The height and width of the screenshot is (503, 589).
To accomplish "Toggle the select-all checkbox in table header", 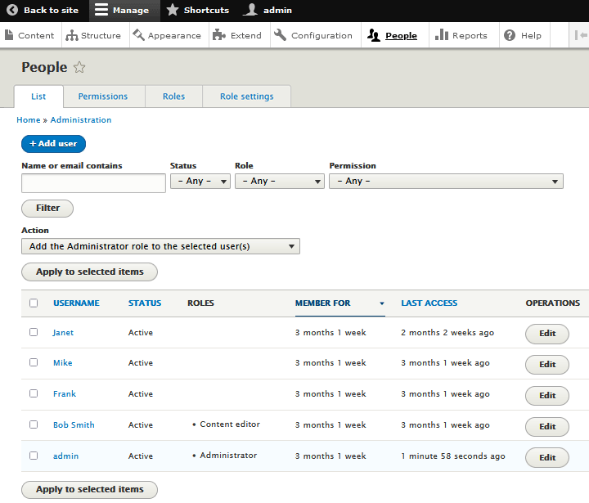I will coord(34,303).
